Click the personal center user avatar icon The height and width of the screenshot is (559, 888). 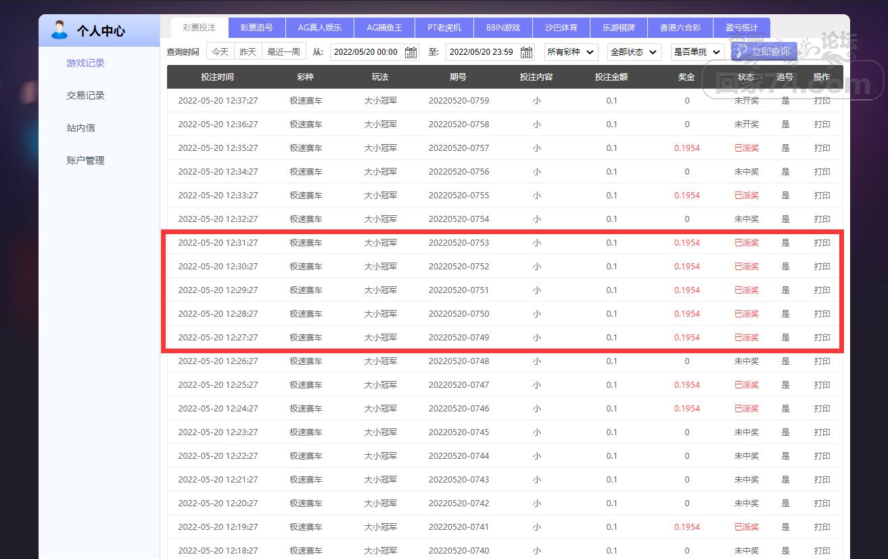click(60, 30)
